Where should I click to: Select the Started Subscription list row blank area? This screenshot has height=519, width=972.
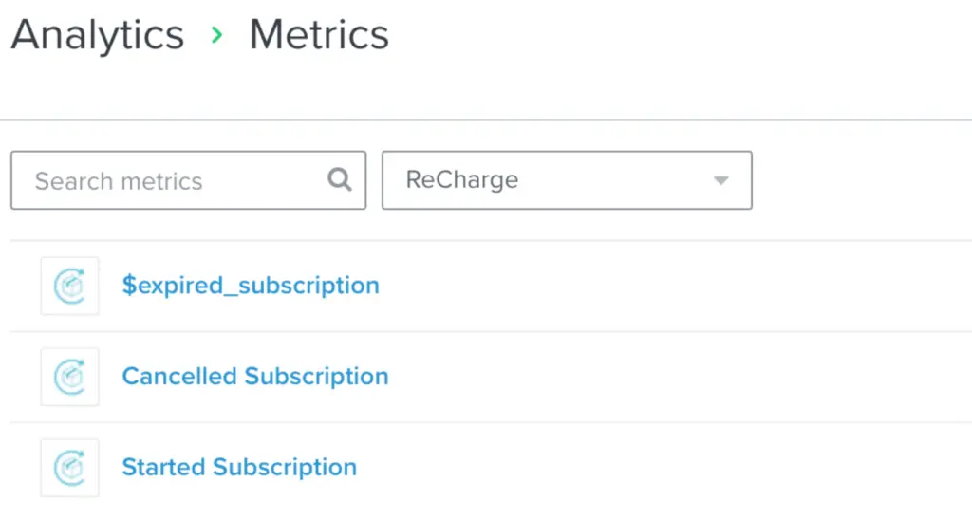[664, 468]
